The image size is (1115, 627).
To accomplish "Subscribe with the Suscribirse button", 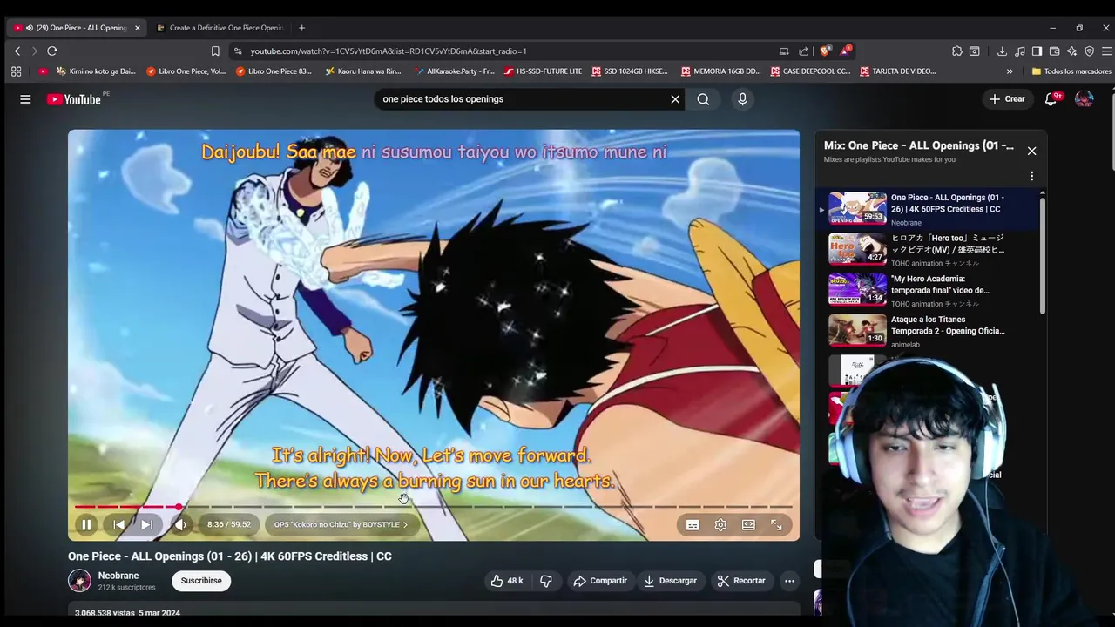I will click(201, 581).
